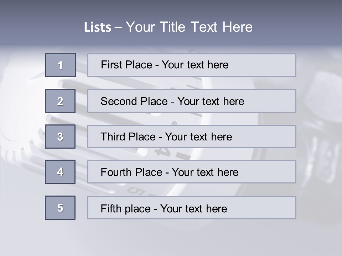The image size is (342, 256).
Task: Click the 'Third Place' wording
Action: [x=128, y=137]
